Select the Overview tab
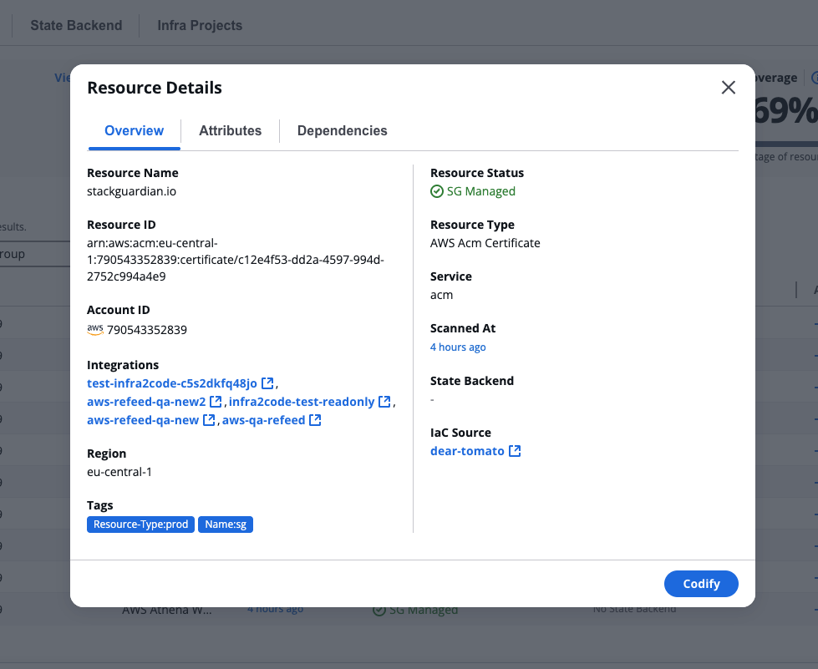The width and height of the screenshot is (818, 669). coord(134,130)
